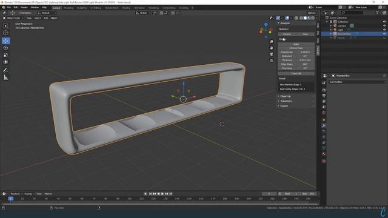Activate the Move tool

[5, 41]
